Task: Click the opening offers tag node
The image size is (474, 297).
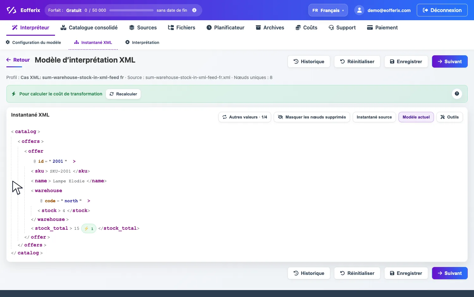Action: coord(31,141)
